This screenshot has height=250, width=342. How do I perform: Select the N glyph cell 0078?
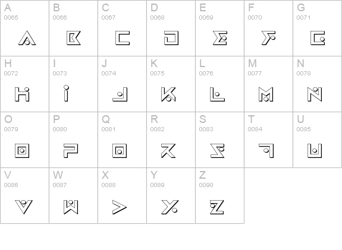click(318, 84)
